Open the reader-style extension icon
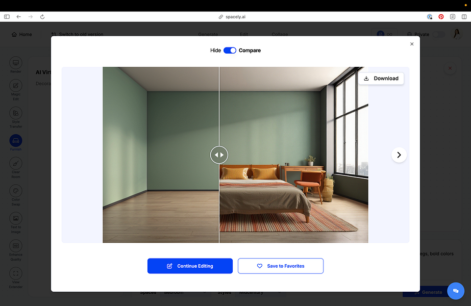The height and width of the screenshot is (306, 471). [x=453, y=17]
